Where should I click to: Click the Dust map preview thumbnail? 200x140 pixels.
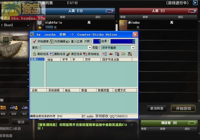pyautogui.click(x=14, y=44)
